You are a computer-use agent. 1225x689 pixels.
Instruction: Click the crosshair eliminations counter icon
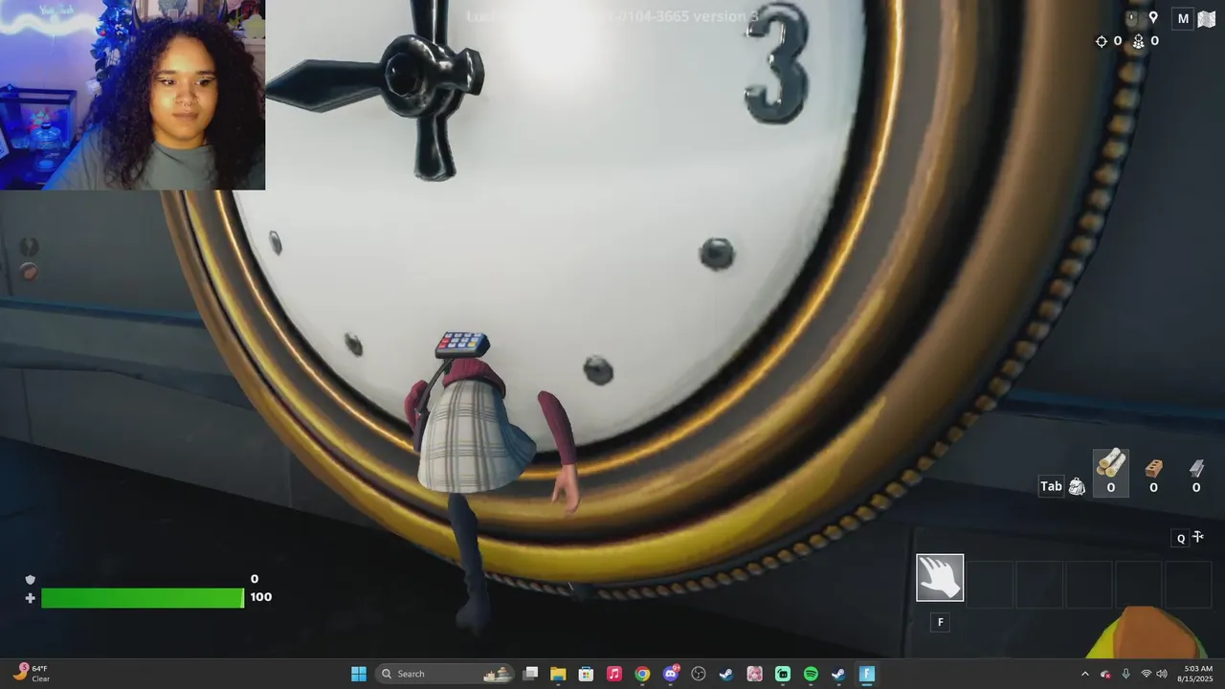coord(1102,41)
